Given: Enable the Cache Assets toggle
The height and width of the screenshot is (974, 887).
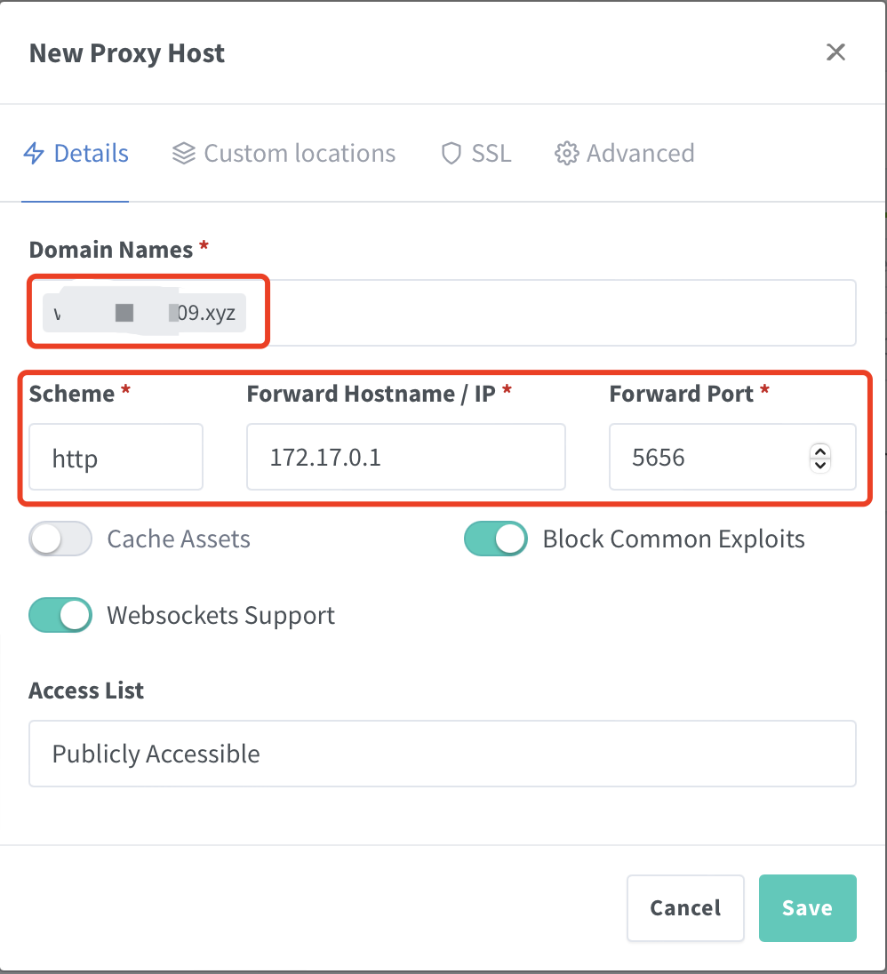Looking at the screenshot, I should tap(60, 539).
